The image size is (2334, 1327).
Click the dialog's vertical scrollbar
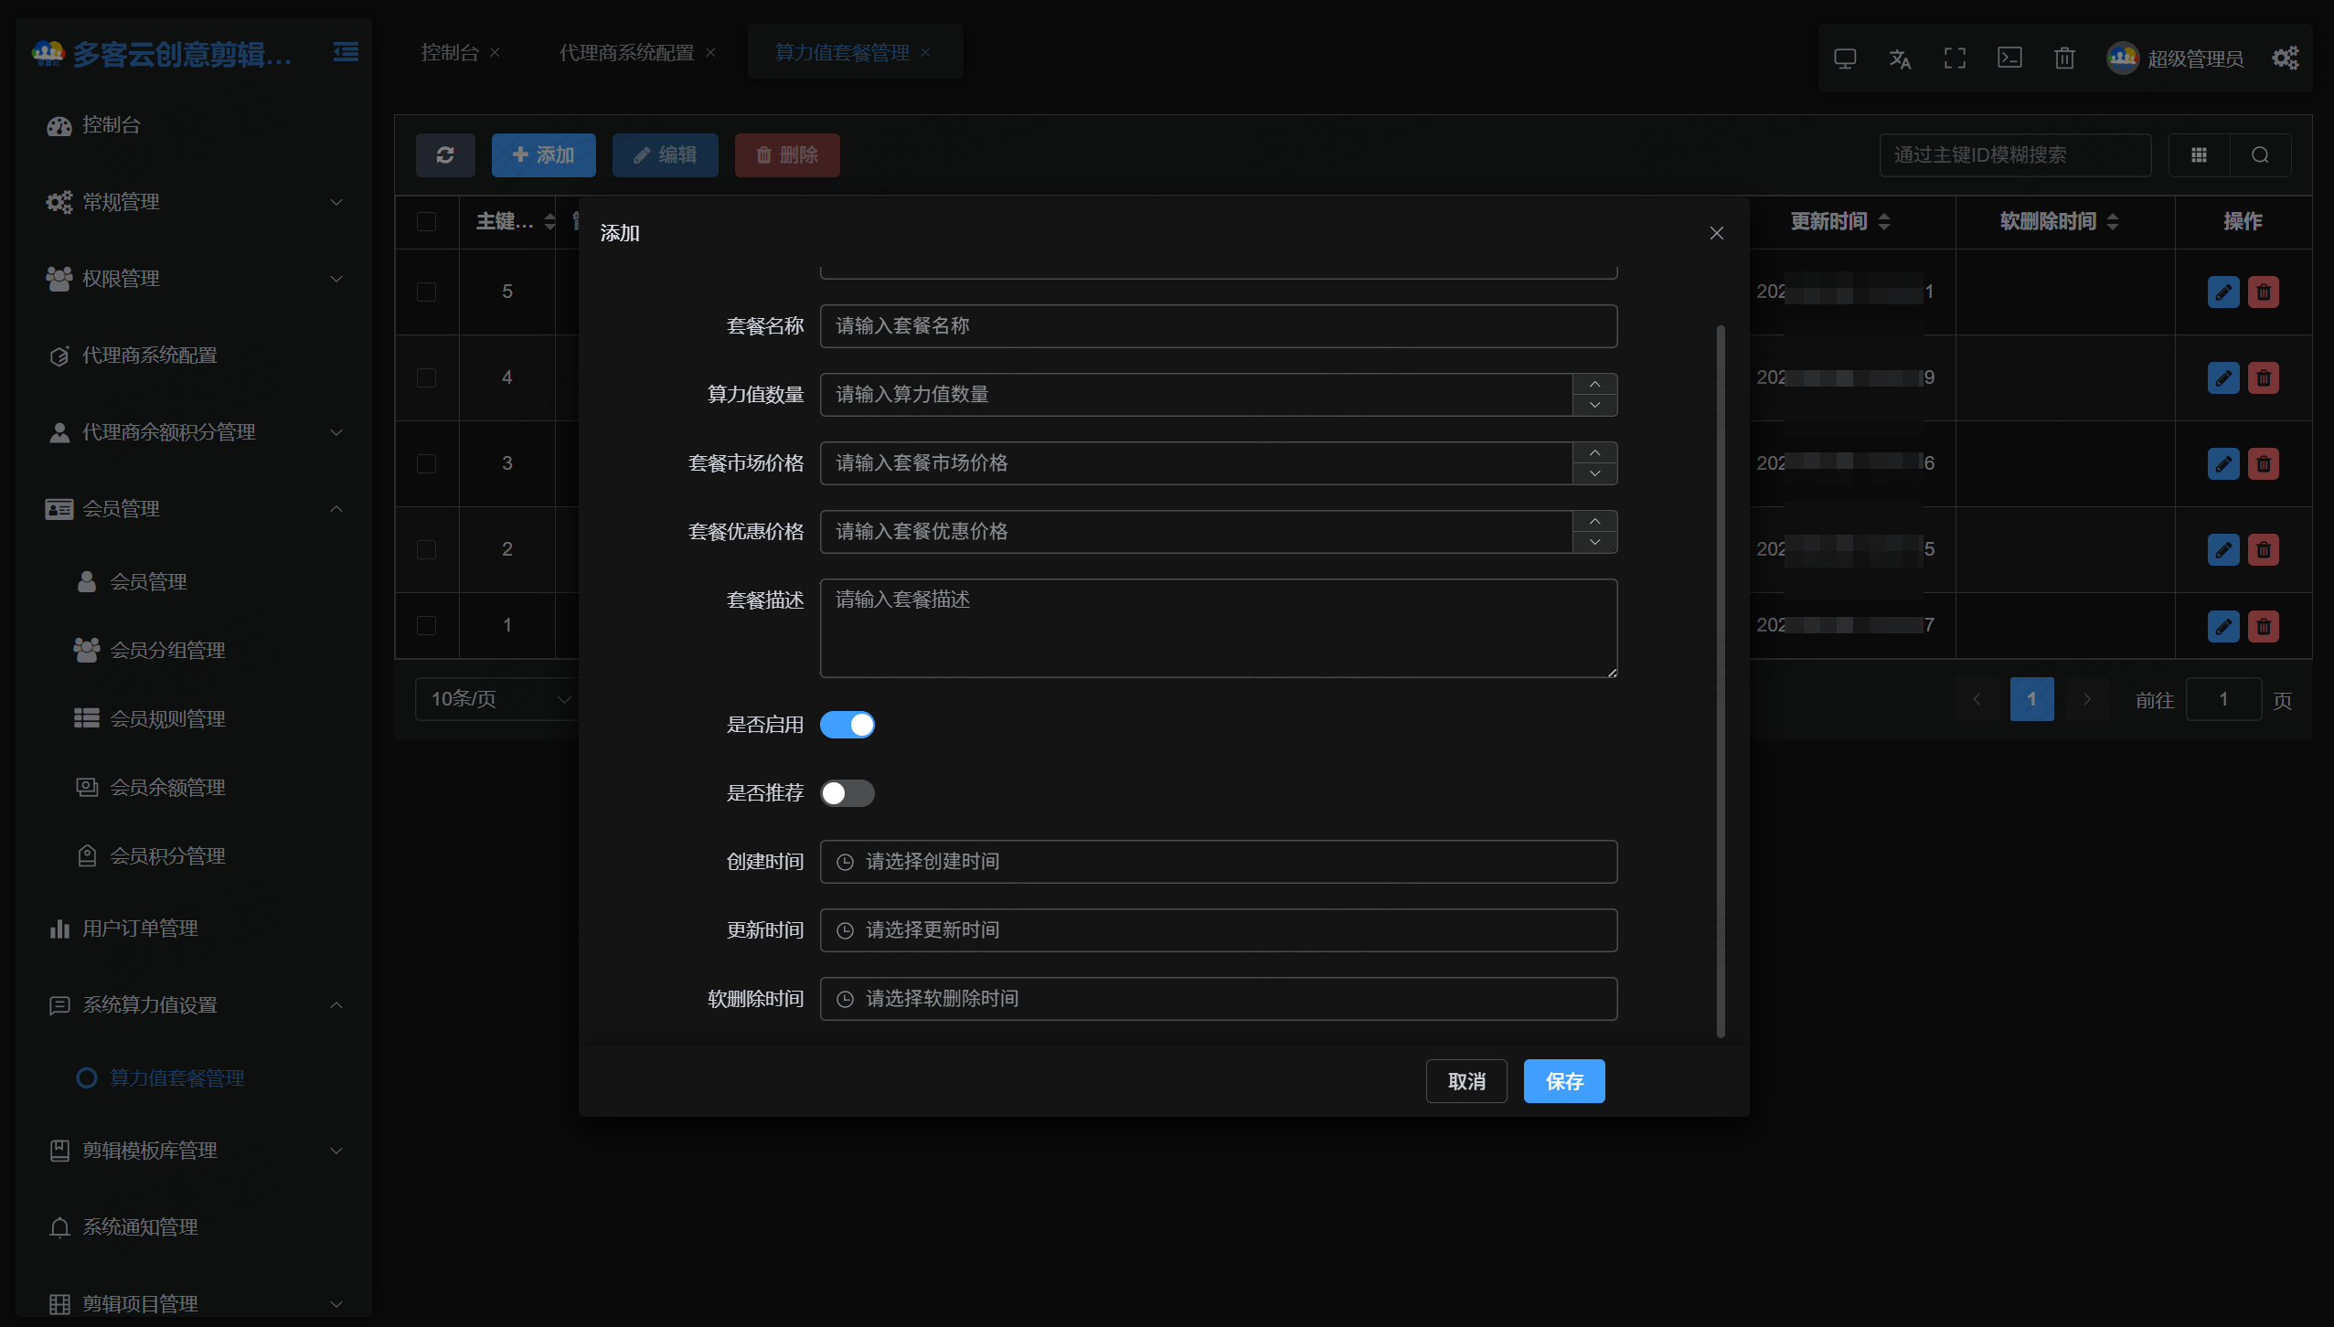[1721, 681]
